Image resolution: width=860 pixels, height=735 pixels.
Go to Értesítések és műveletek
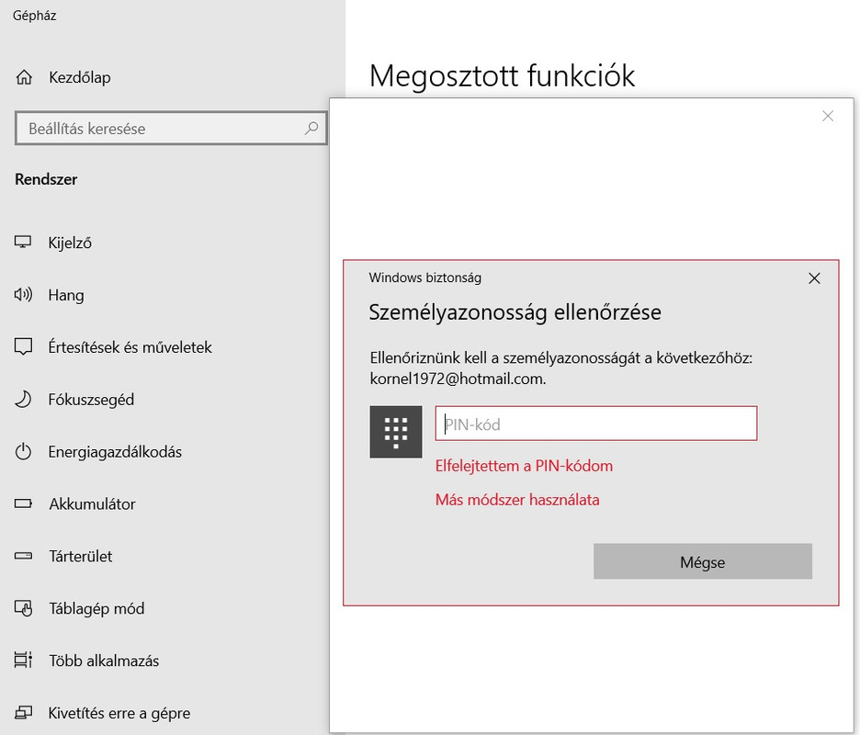click(130, 347)
